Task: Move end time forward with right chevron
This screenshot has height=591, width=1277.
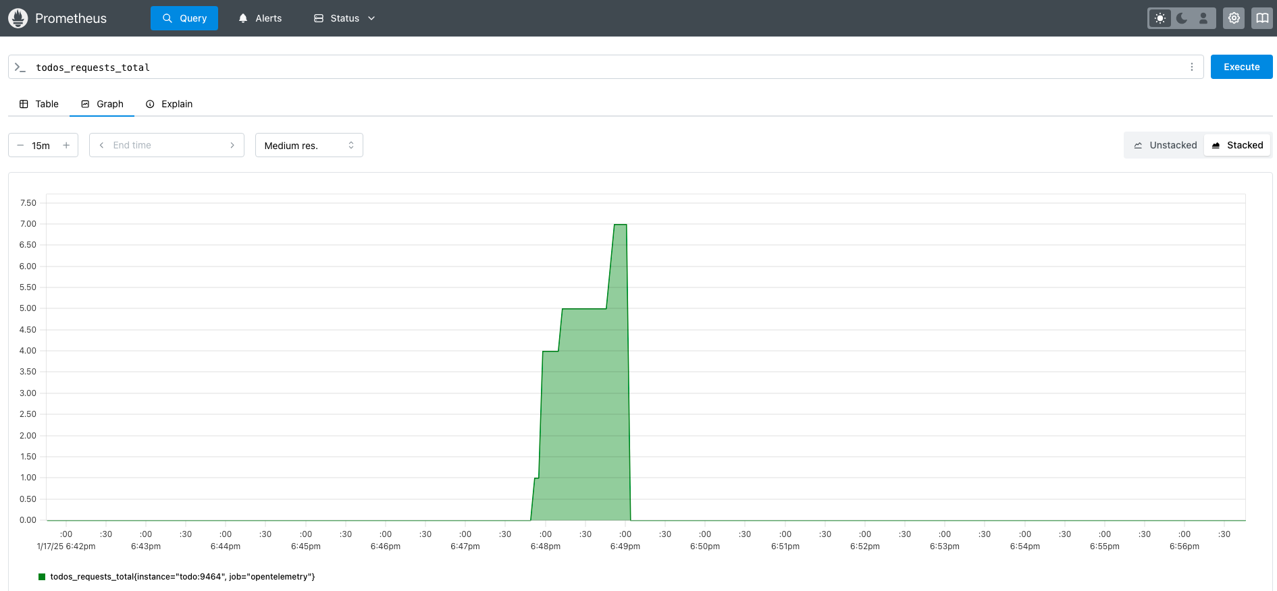Action: click(x=232, y=145)
